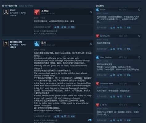Vote 是 (yes) on 3088963470's long review
This screenshot has height=123, width=146.
click(57, 116)
